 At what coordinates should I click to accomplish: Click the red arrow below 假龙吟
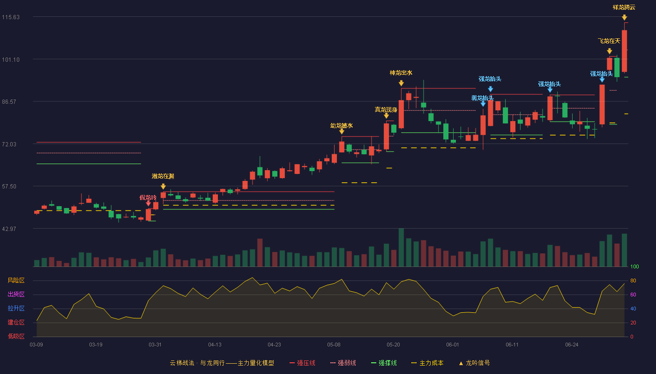pyautogui.click(x=148, y=203)
